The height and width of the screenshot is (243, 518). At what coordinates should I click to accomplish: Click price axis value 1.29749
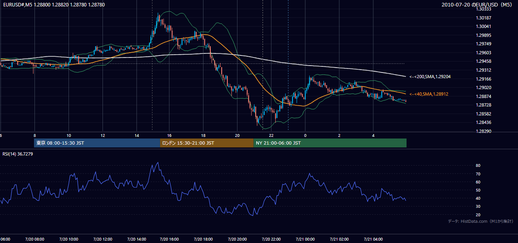click(x=484, y=44)
